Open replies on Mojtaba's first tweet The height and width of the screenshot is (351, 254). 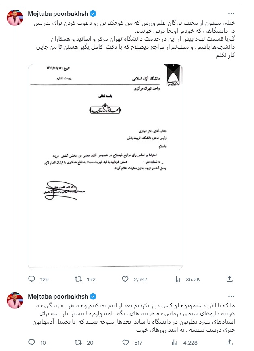[33, 278]
